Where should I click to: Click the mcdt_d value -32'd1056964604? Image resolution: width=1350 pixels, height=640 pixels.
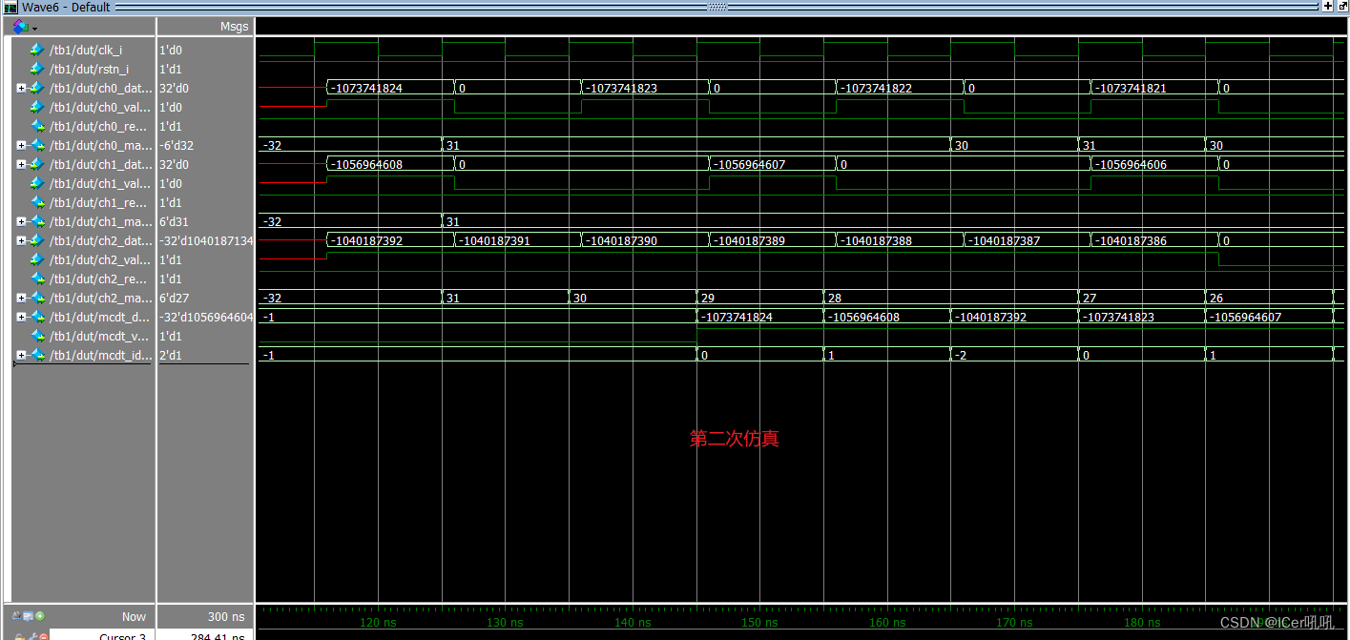(206, 317)
